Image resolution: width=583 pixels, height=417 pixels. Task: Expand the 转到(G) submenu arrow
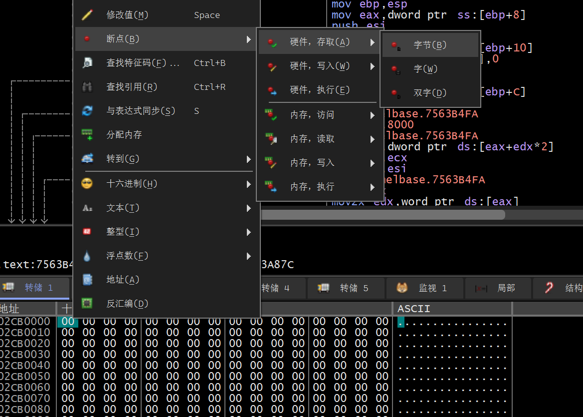point(248,159)
